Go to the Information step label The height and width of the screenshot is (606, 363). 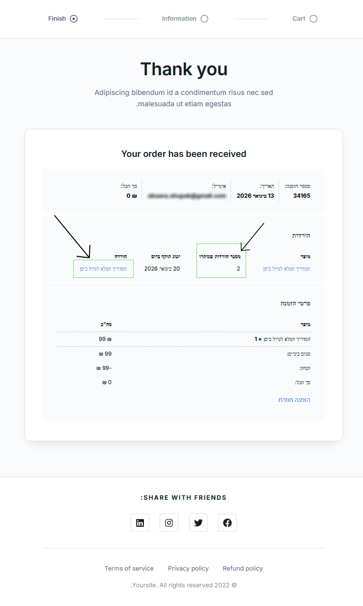[x=179, y=19]
